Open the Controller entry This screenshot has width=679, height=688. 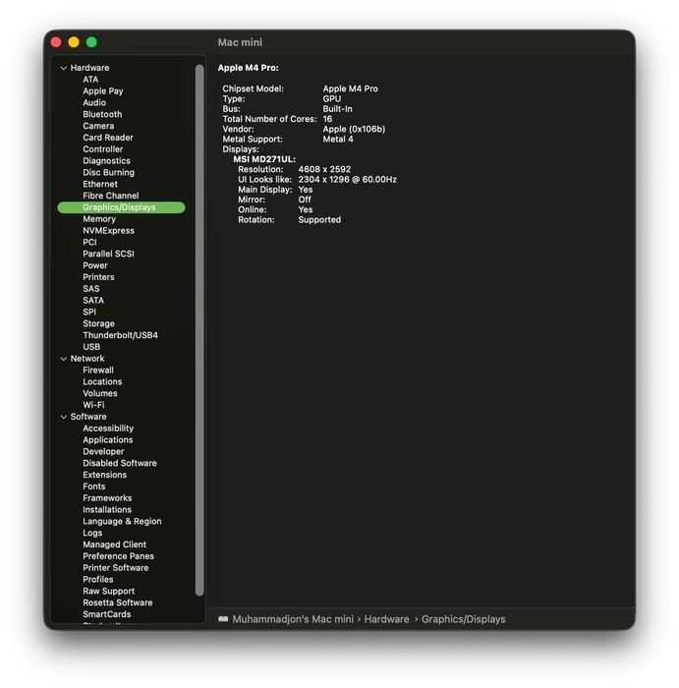click(102, 149)
